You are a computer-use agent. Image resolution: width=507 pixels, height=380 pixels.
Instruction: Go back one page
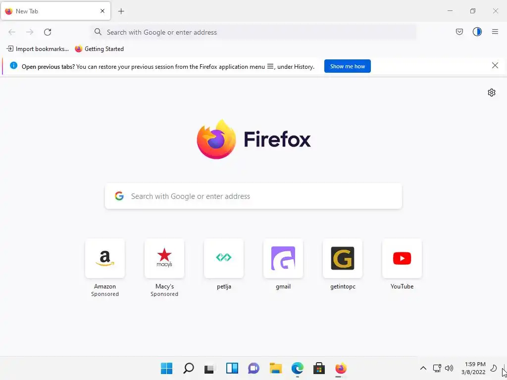[x=12, y=32]
